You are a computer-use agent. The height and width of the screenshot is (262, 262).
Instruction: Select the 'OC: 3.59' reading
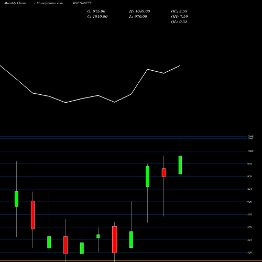179,11
